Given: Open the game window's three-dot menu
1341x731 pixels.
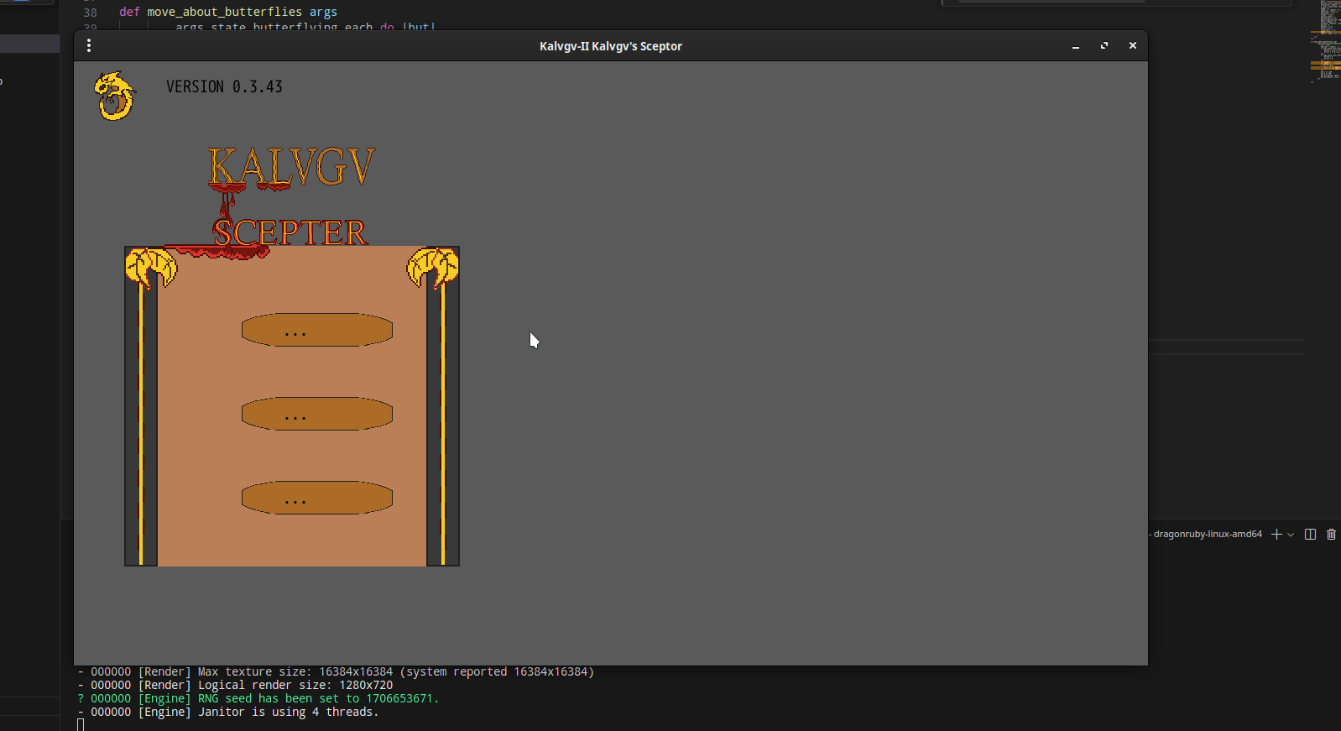Looking at the screenshot, I should tap(89, 46).
